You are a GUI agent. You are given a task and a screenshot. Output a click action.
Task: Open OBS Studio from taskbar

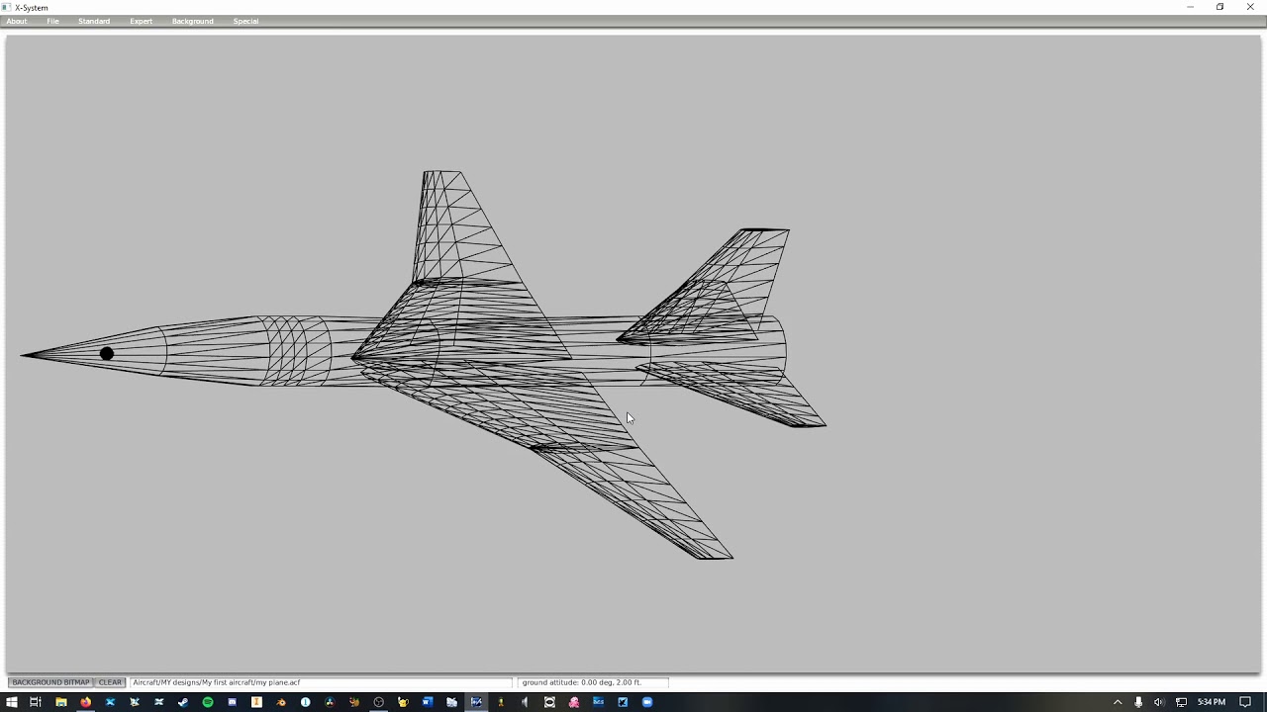click(x=378, y=702)
